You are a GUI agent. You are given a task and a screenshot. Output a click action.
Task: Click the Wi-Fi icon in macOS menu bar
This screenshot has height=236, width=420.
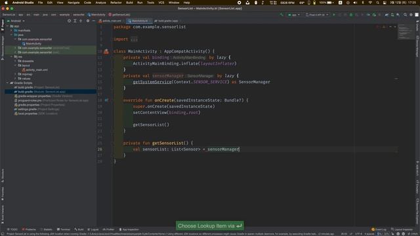370,3
